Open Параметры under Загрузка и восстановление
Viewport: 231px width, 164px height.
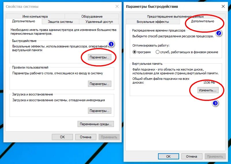99,111
